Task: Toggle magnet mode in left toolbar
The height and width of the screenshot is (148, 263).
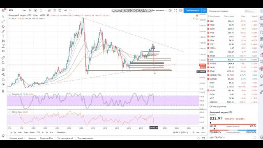Action: (3, 69)
